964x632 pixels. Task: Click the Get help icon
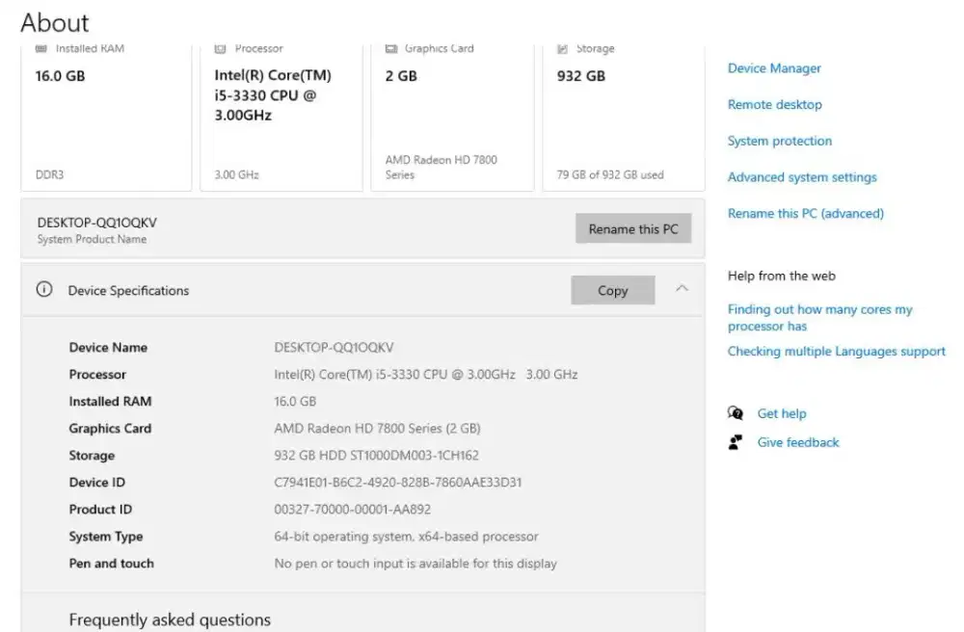point(736,413)
